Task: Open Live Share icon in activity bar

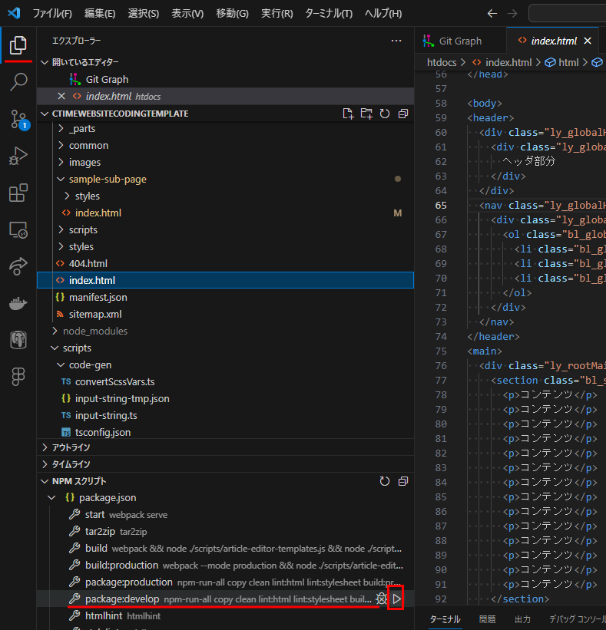Action: [x=18, y=266]
